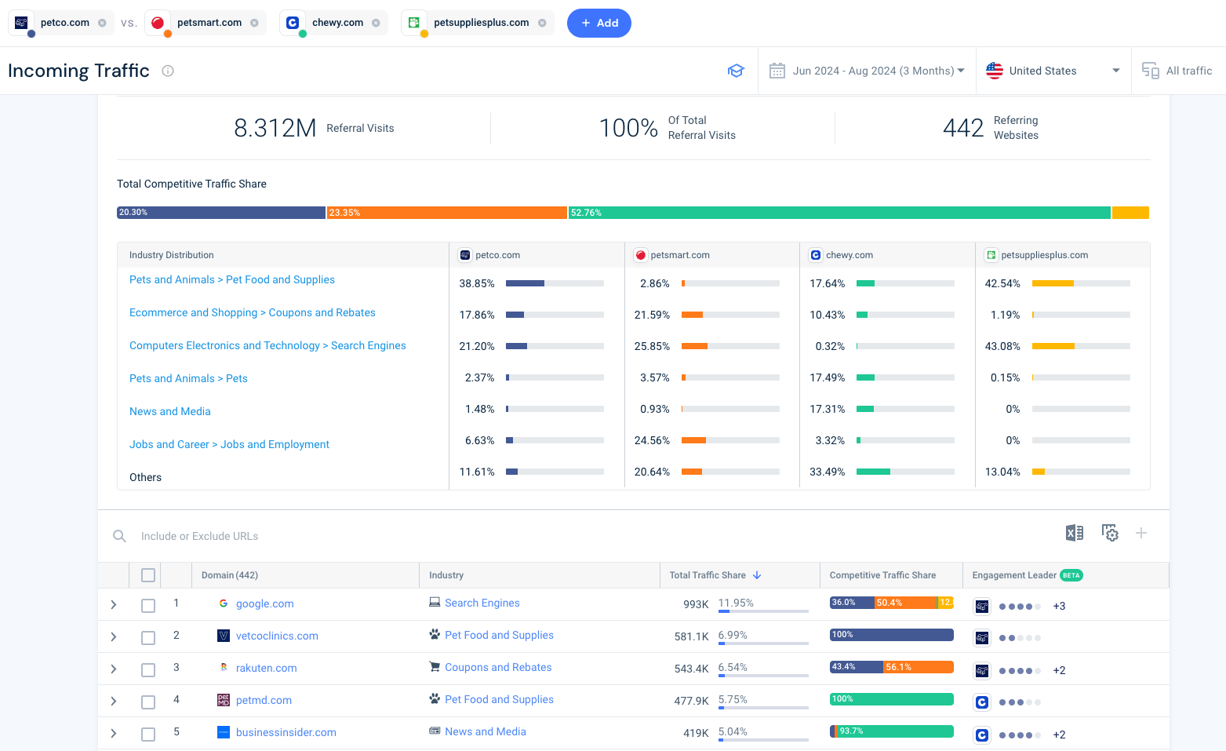Check the rakuten.com row checkbox
The height and width of the screenshot is (751, 1226).
click(x=148, y=670)
